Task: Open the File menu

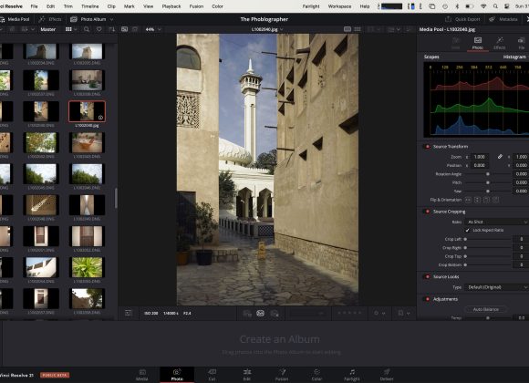Action: (x=34, y=6)
